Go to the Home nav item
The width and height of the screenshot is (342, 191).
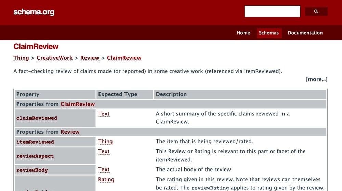pos(243,33)
